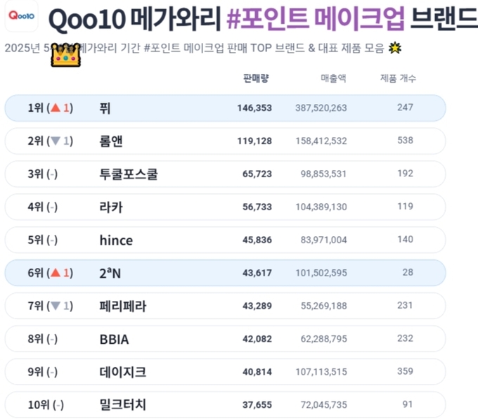This screenshot has height=419, width=478.
Task: Click product count 192
Action: (x=405, y=173)
